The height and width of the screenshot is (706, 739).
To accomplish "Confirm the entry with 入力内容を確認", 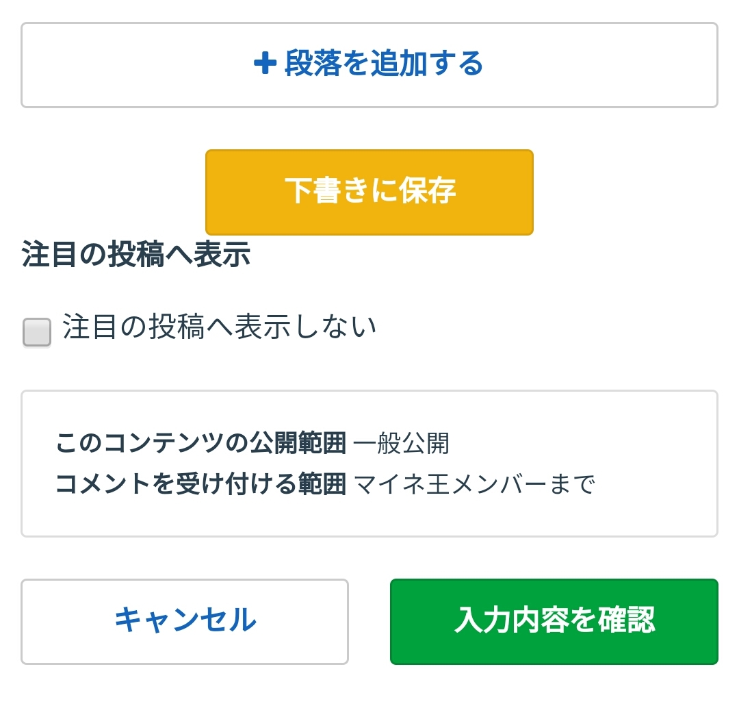I will (x=554, y=621).
